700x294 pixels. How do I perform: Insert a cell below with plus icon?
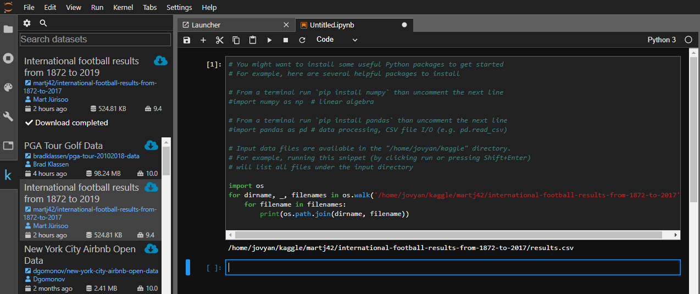pos(203,40)
